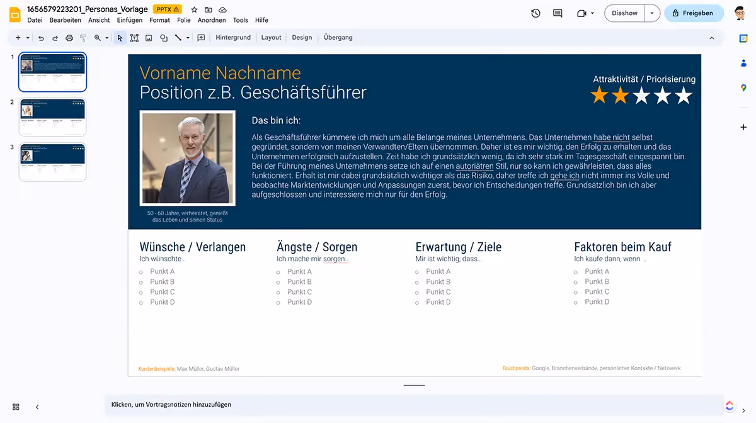Insert an image using the toolbar icon
The height and width of the screenshot is (423, 756).
(x=147, y=38)
